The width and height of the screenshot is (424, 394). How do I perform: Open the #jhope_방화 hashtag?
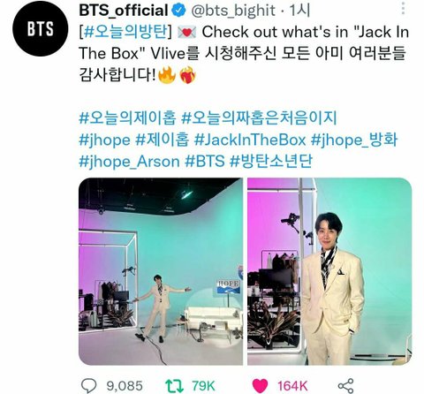coord(354,140)
